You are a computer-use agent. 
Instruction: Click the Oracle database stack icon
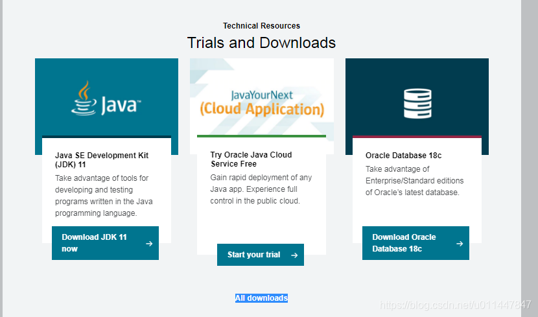[x=417, y=104]
